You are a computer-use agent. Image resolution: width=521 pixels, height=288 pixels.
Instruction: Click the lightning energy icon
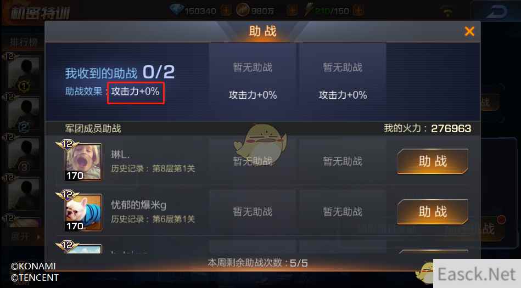coord(309,10)
